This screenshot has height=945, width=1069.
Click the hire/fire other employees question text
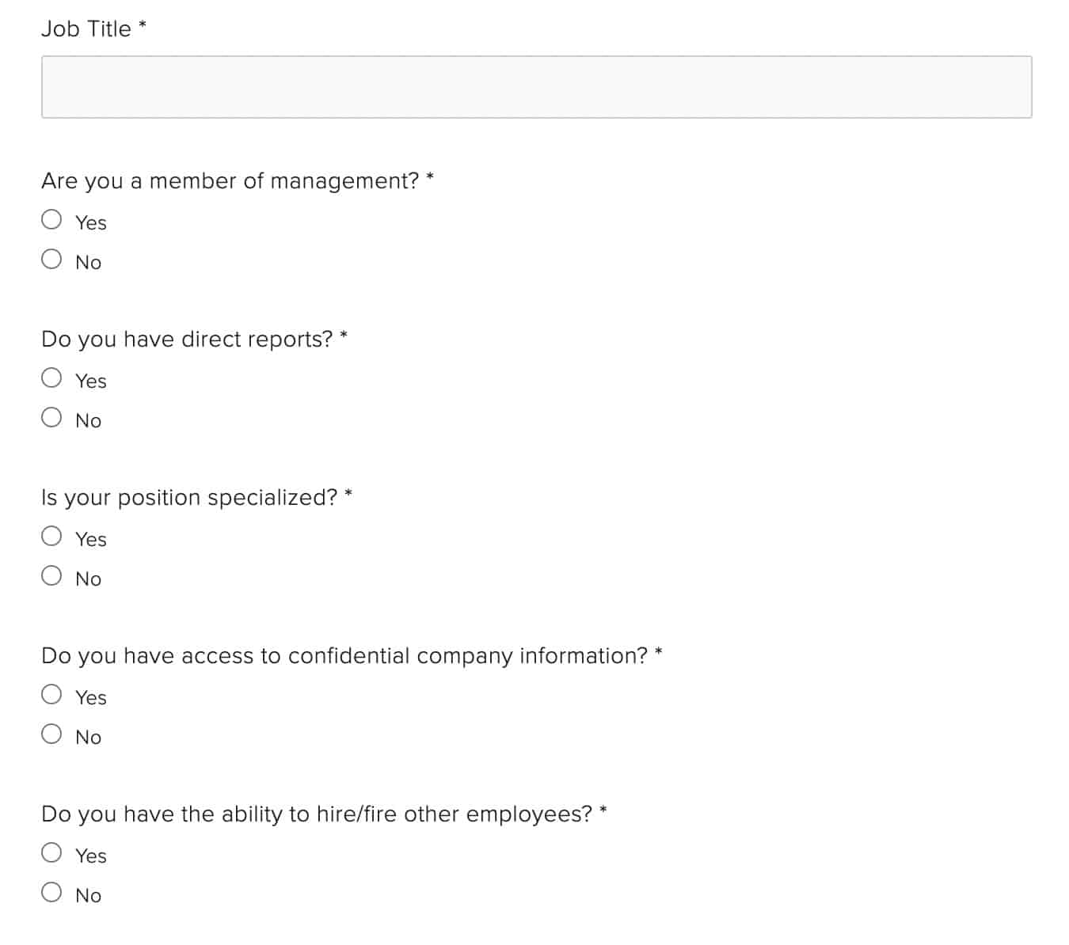click(317, 814)
